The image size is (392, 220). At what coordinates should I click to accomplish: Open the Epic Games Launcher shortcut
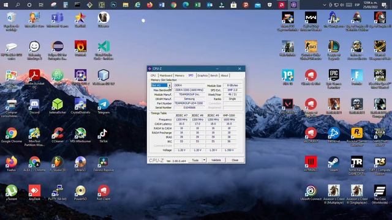coord(334,79)
